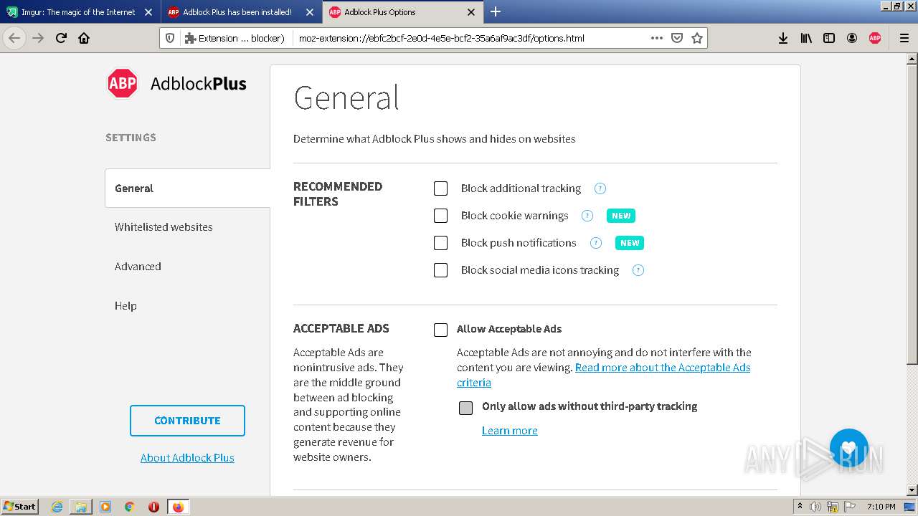Click volume icon in system tray
The image size is (918, 516).
[815, 507]
